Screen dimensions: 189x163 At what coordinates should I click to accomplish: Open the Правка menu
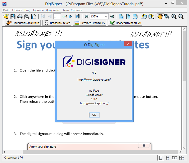[x=17, y=10]
